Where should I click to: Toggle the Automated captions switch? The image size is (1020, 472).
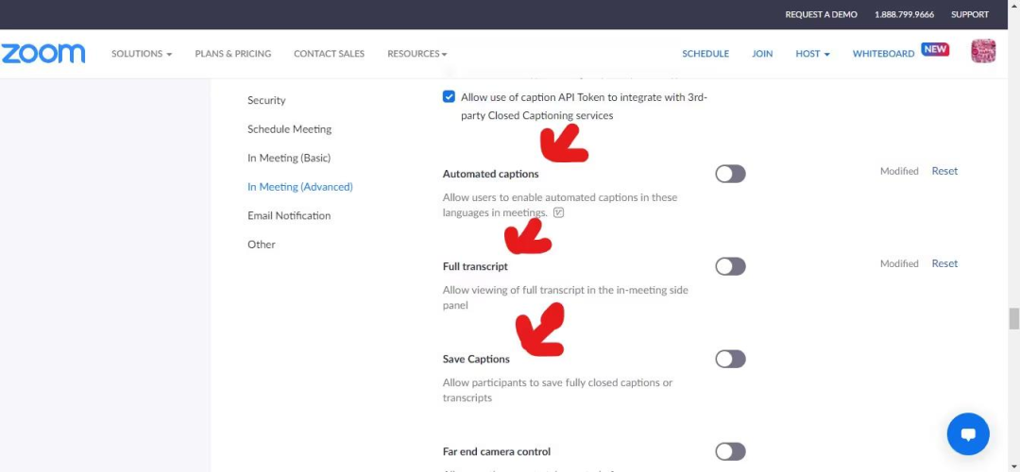click(x=730, y=174)
